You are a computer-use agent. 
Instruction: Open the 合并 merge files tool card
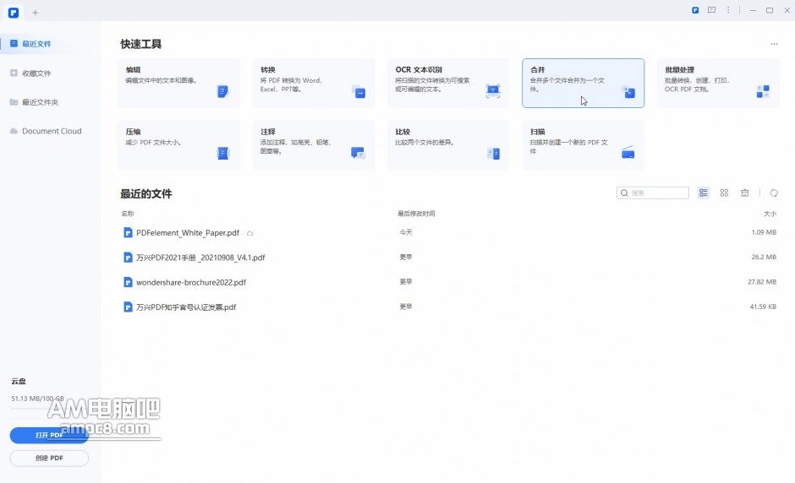pos(583,83)
